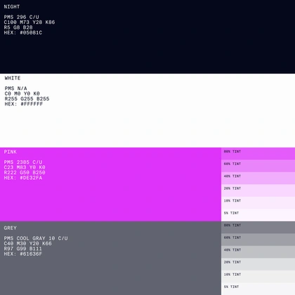Select the White color swatch
Viewport: 295px width, 295px height.
(147, 110)
